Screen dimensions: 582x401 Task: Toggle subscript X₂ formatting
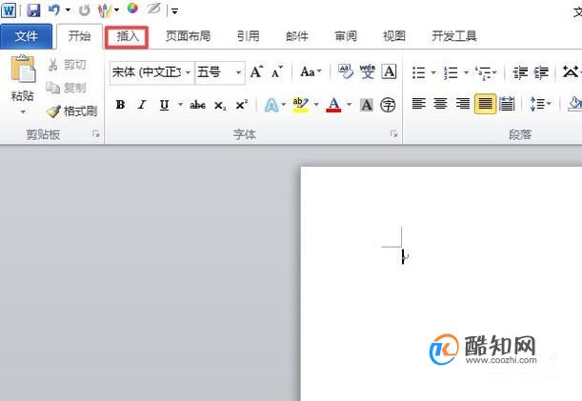tap(220, 106)
